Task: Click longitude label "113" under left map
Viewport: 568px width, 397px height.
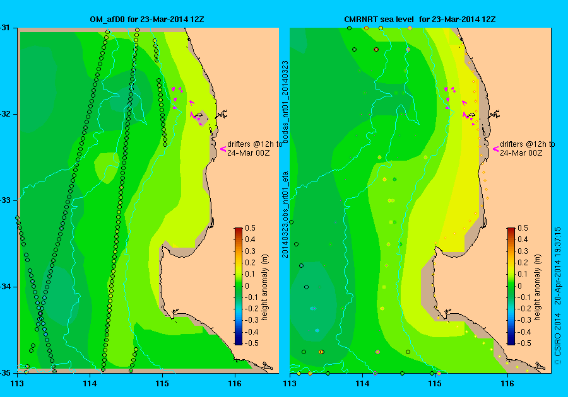Action: 18,384
